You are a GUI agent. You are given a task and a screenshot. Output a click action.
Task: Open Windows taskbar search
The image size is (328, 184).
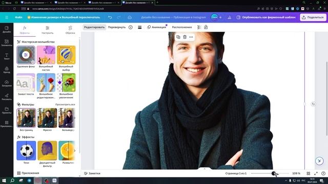12,180
